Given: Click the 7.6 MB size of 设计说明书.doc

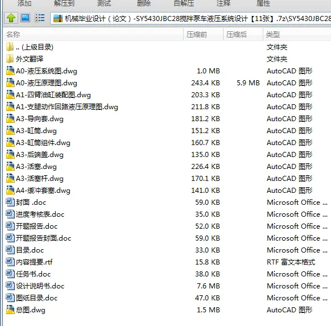Looking at the screenshot, I should pyautogui.click(x=208, y=286).
